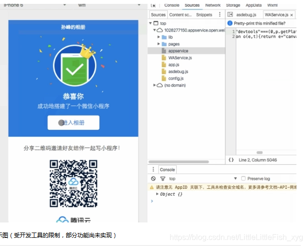Collapse the top tree node
The image size is (307, 246).
tap(150, 23)
